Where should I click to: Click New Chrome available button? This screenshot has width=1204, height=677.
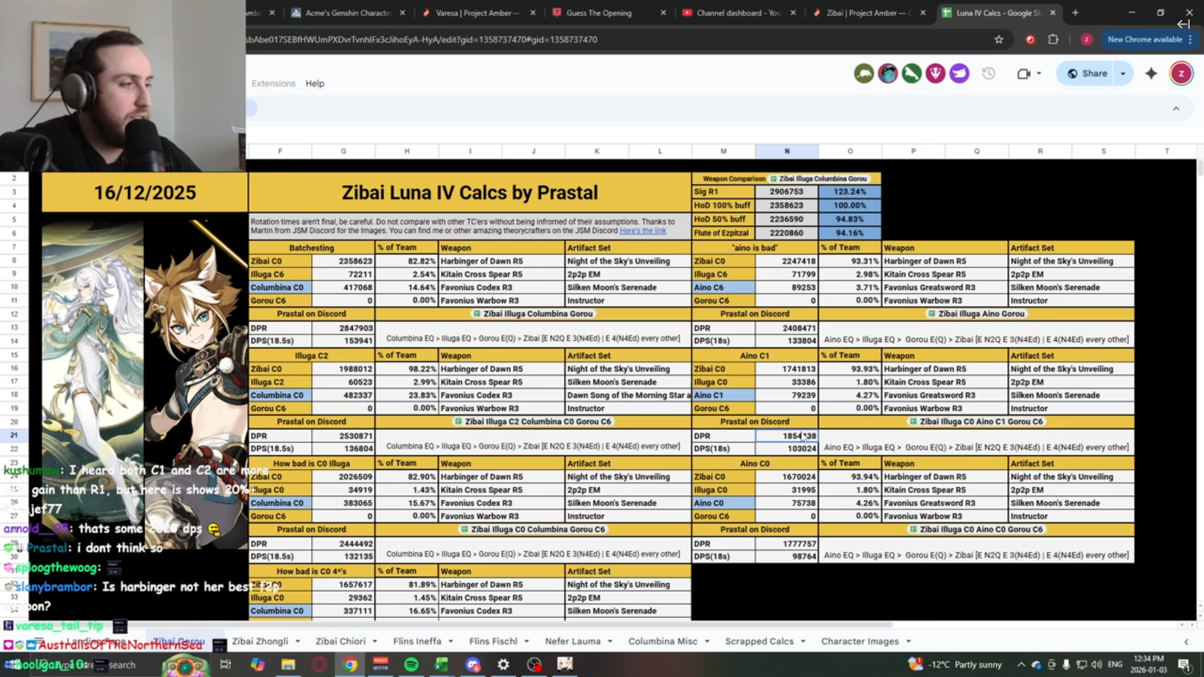point(1144,39)
